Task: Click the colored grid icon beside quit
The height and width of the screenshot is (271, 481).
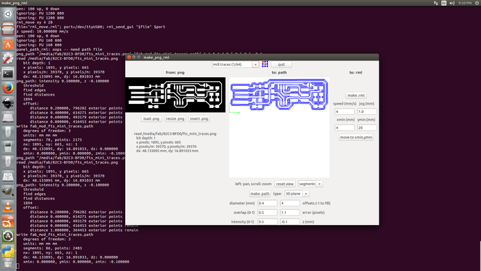Action: click(x=265, y=64)
